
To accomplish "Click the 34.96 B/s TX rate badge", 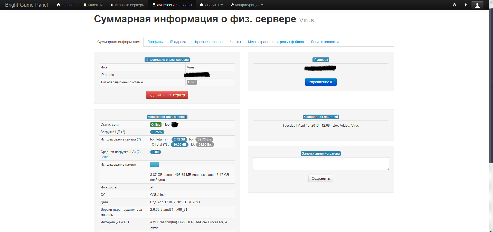I will click(205, 145).
